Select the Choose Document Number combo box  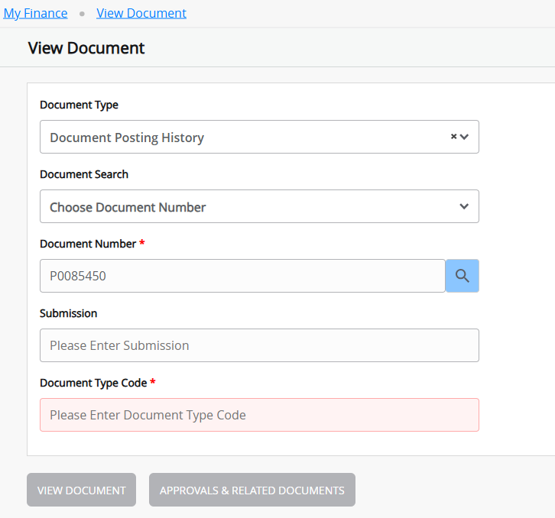coord(259,206)
